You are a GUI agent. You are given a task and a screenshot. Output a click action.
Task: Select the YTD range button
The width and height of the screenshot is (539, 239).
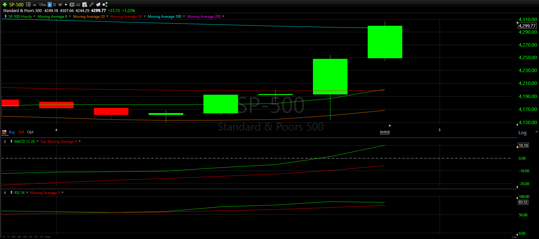(13, 237)
